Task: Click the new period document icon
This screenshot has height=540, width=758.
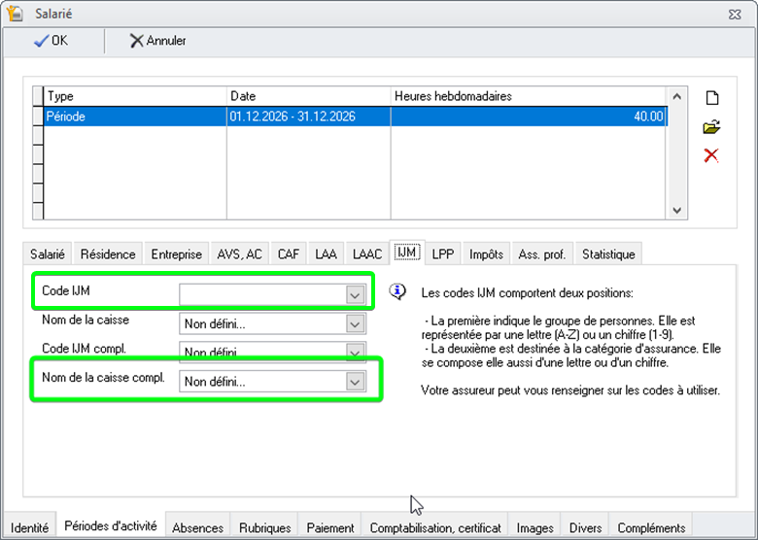Action: click(711, 98)
